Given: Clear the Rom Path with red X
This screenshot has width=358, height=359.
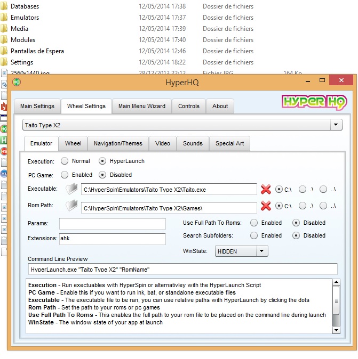Looking at the screenshot, I should click(266, 206).
